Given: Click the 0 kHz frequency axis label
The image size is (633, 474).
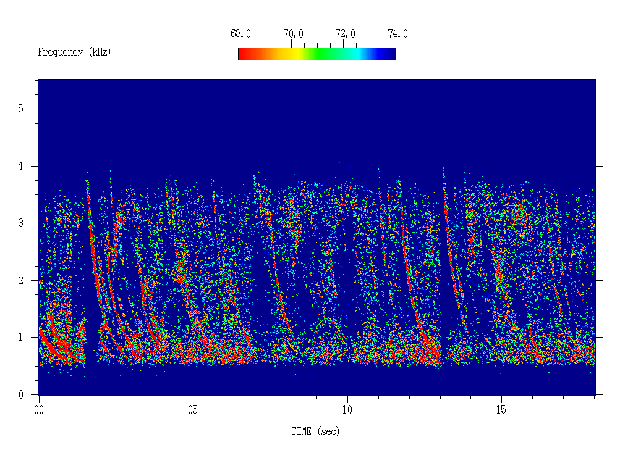Looking at the screenshot, I should (21, 395).
